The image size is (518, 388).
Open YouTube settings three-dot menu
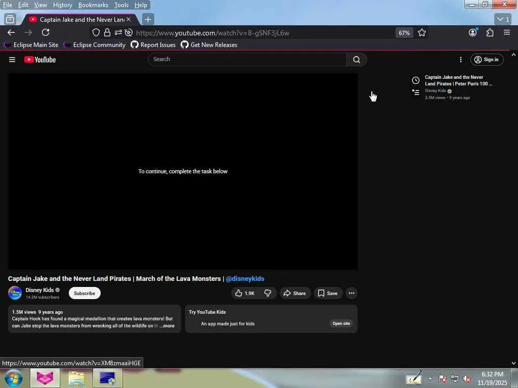point(460,60)
